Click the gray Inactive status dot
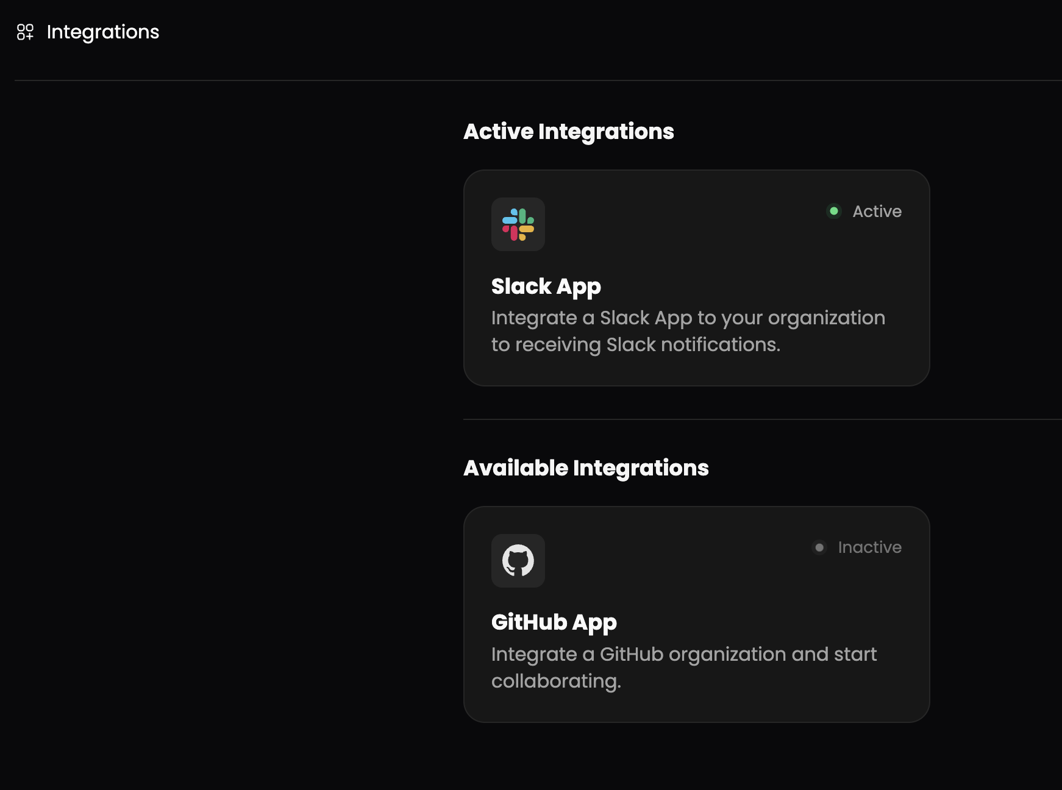This screenshot has width=1062, height=790. pos(820,547)
